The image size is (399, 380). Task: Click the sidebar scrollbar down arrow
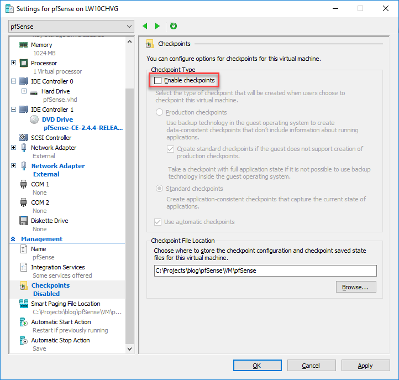[x=129, y=348]
